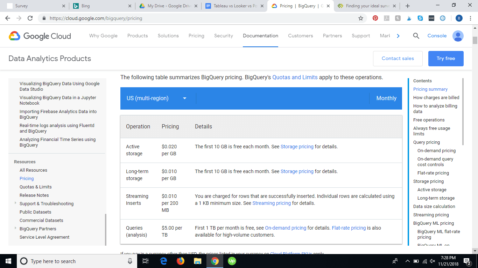Select Security in the top navigation
Screen dimensions: 478x268
(x=224, y=36)
